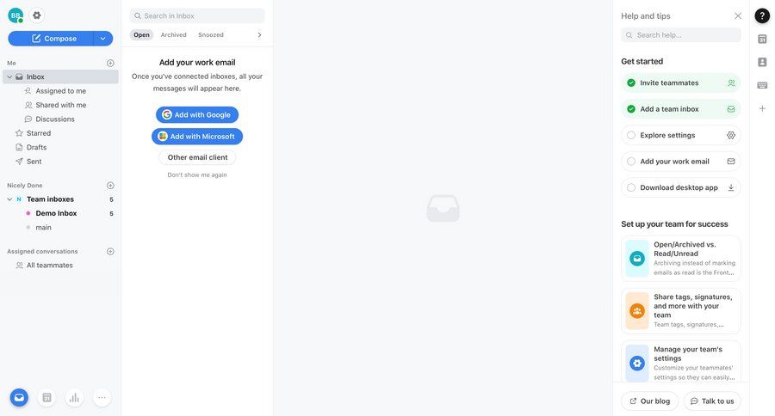This screenshot has width=775, height=416.
Task: Open the Compose dropdown arrow
Action: click(103, 39)
